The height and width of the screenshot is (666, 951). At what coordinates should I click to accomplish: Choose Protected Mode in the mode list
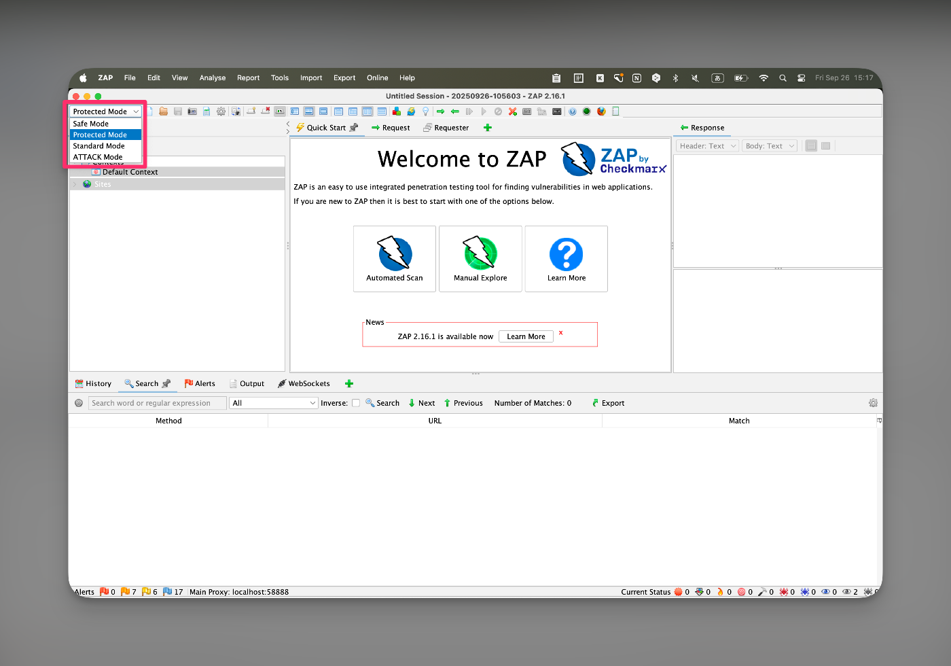pos(105,135)
